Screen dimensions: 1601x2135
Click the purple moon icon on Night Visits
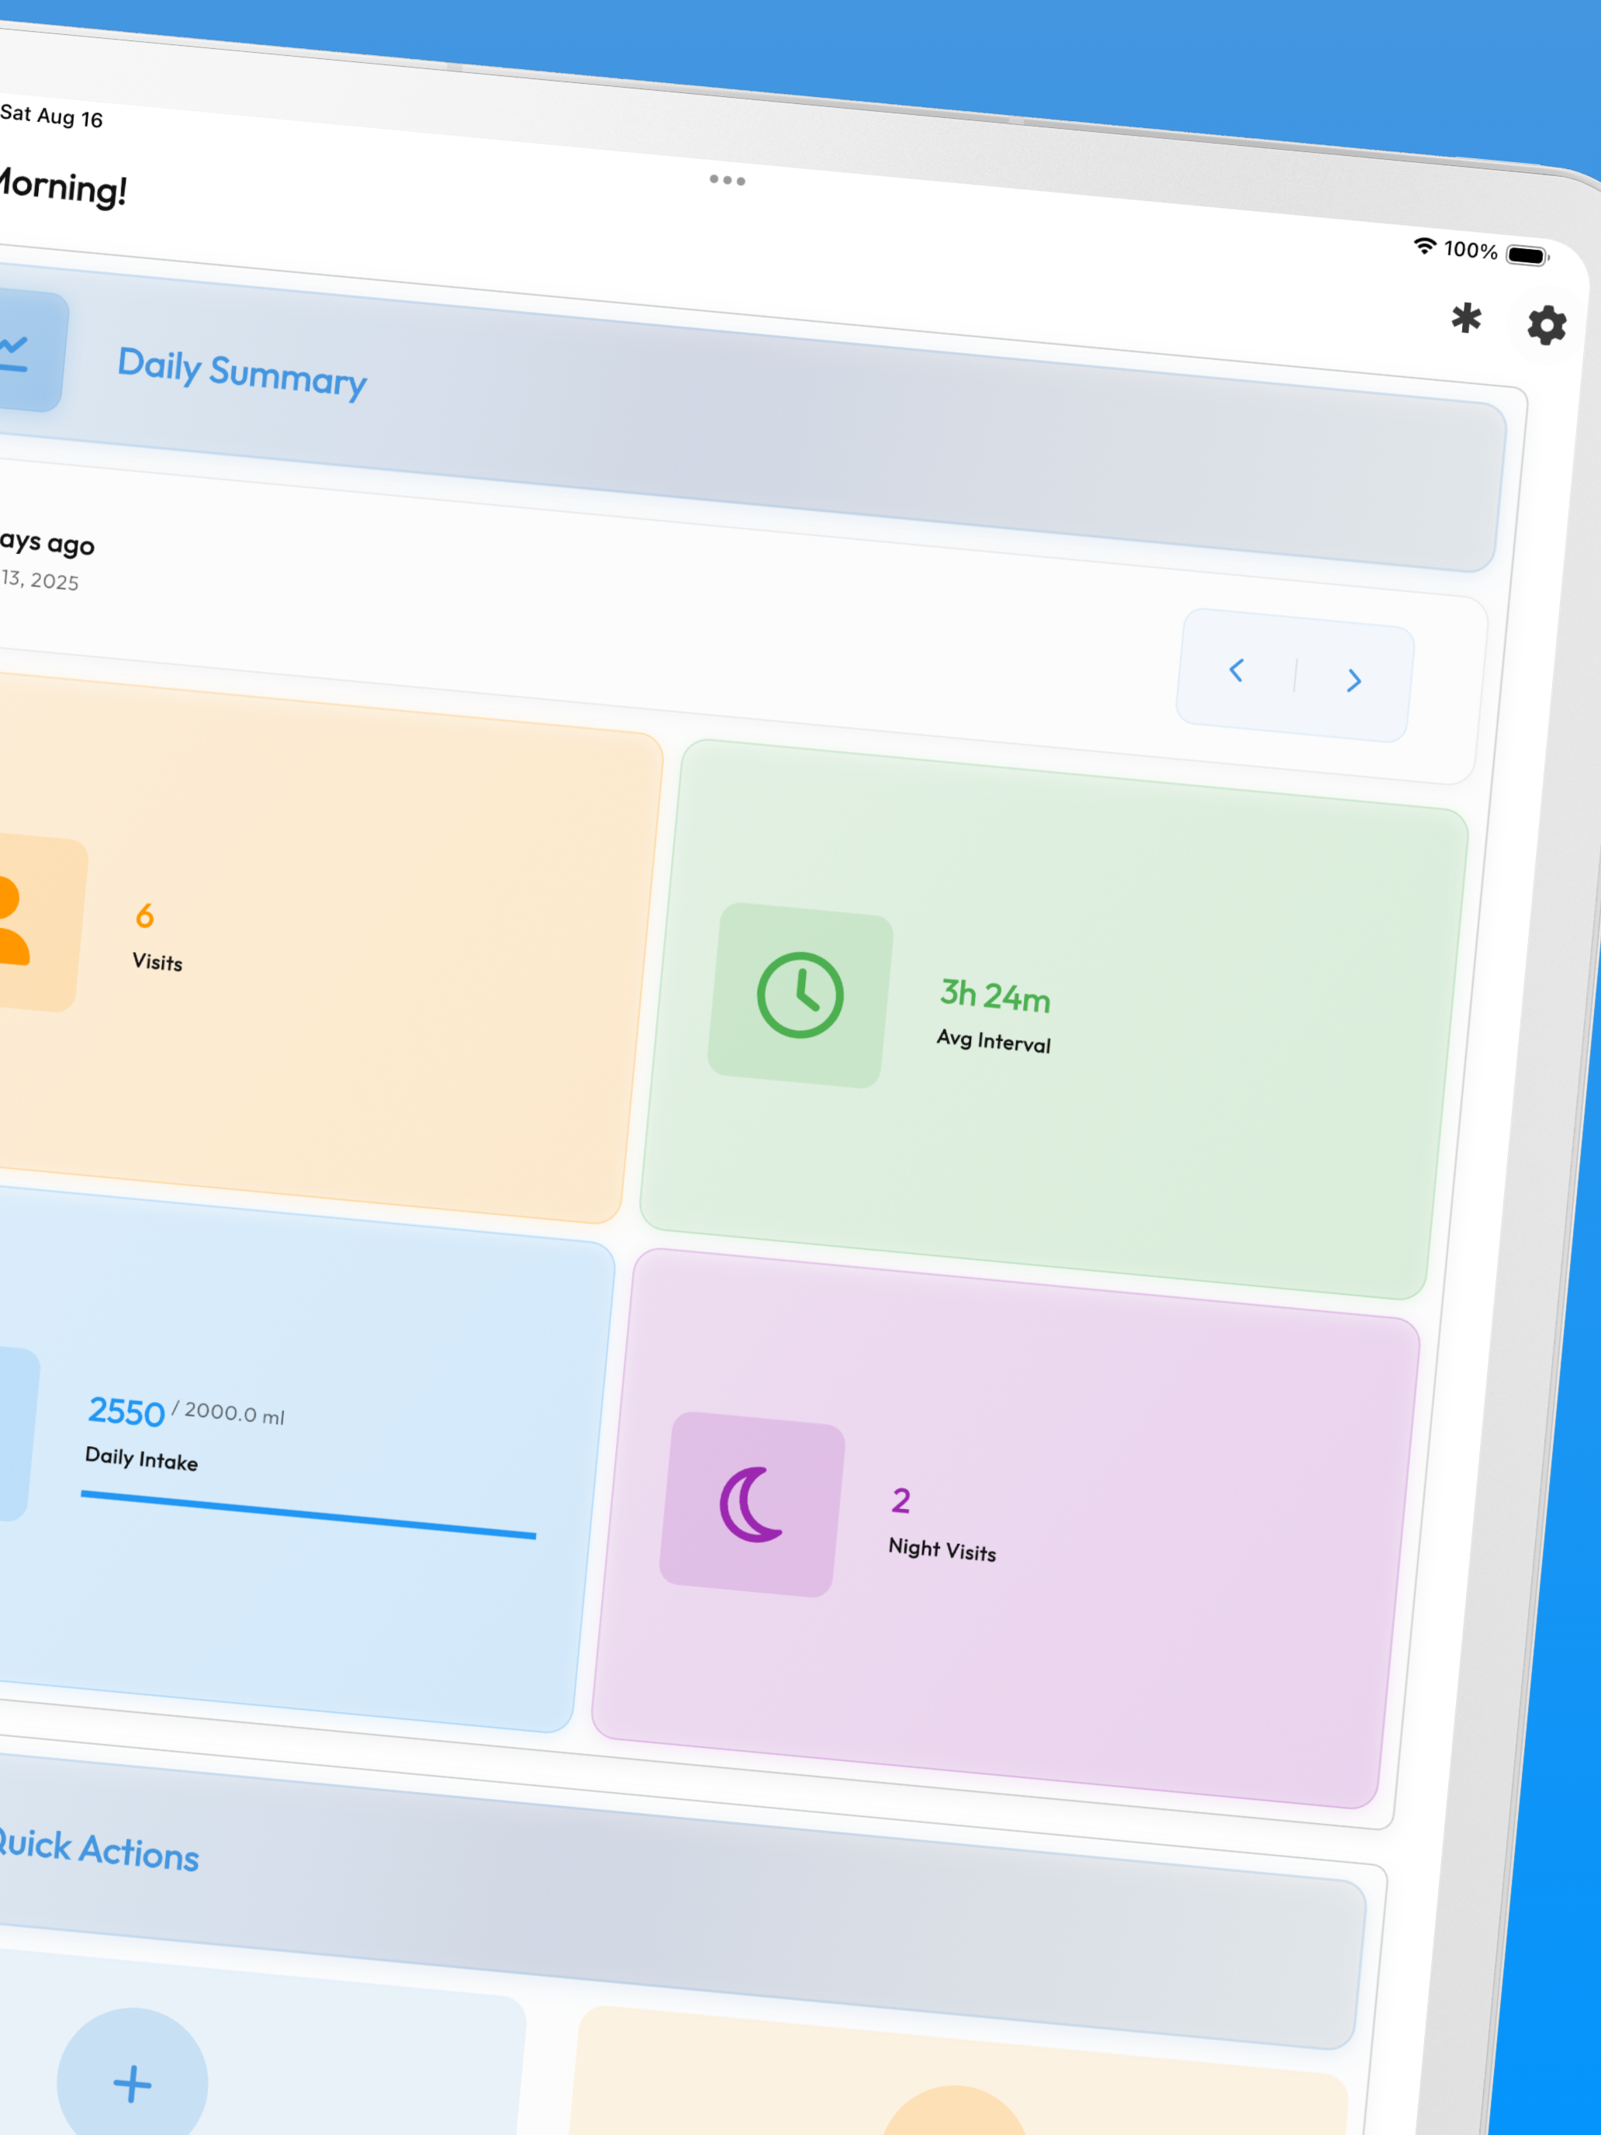click(751, 1503)
